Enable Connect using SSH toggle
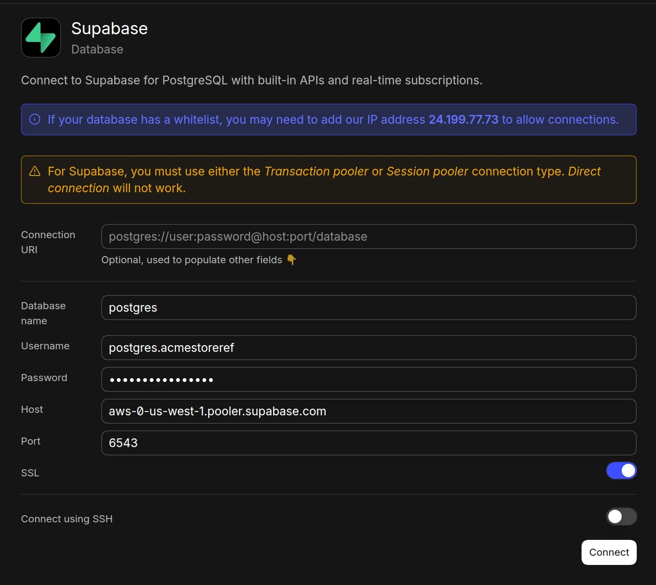Screen dimensions: 656x585 click(x=621, y=516)
